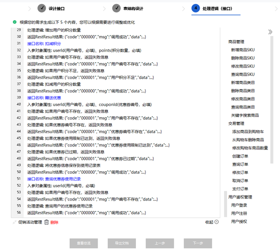
Task: Click the 促销活动管理 label
Action: coord(30,222)
